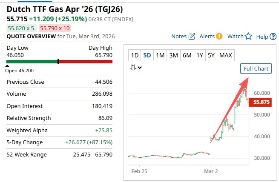The width and height of the screenshot is (279, 182).
Task: Click the Notes pencil edit icon
Action: pos(192,36)
